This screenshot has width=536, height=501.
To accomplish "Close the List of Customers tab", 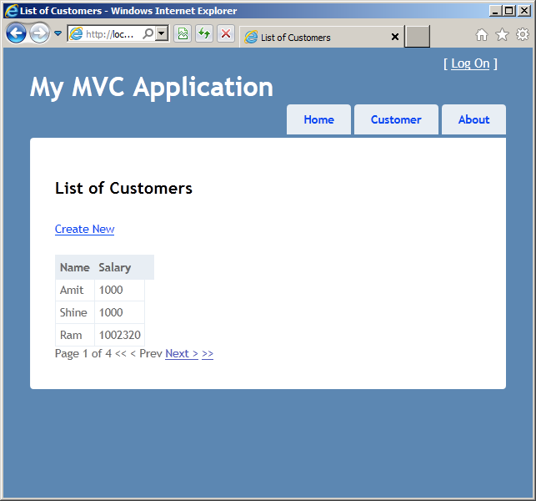I will (x=395, y=37).
